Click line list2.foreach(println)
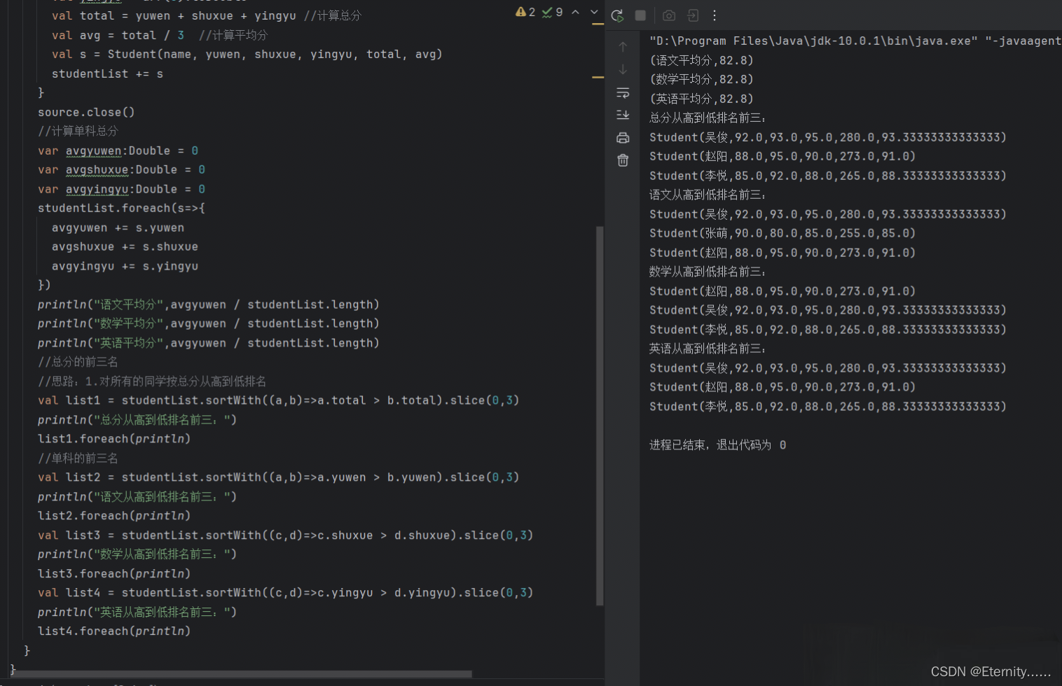Screen dimensions: 1062x686 114,516
